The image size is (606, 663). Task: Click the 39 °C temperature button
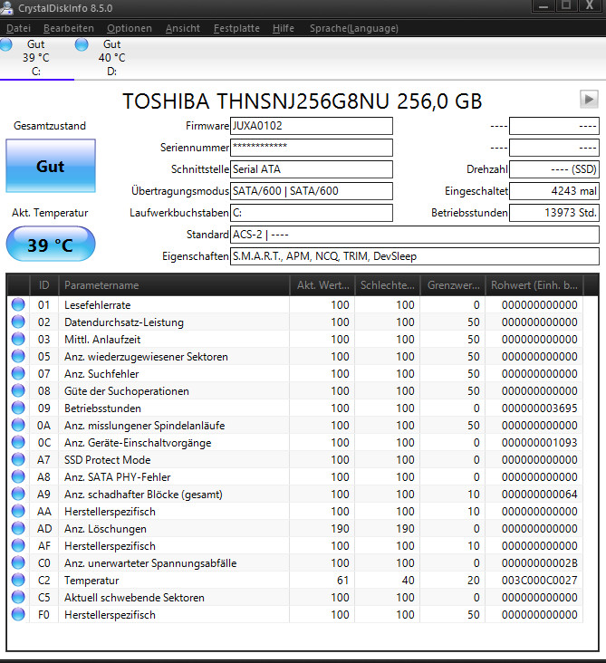(51, 245)
